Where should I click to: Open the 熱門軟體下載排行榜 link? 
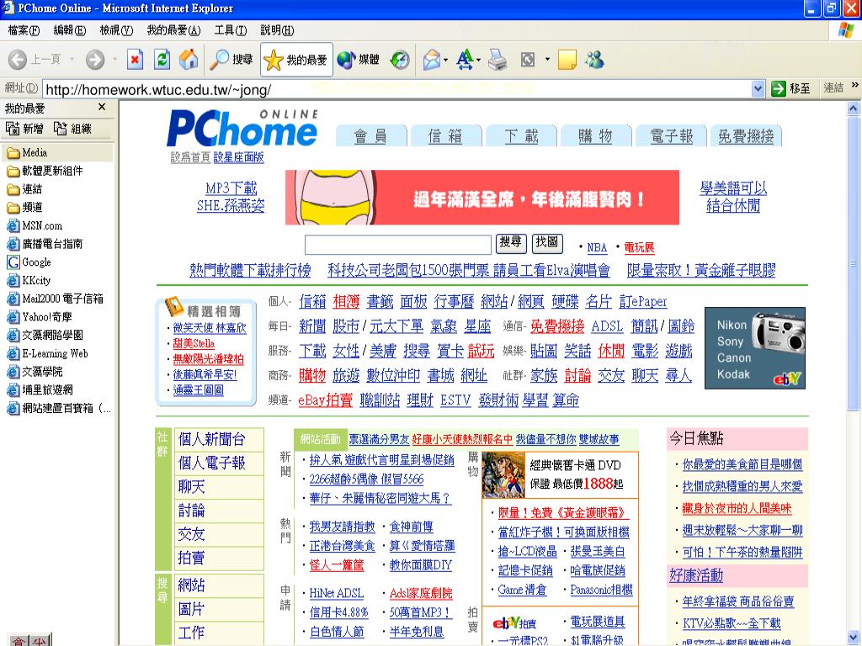click(x=250, y=270)
